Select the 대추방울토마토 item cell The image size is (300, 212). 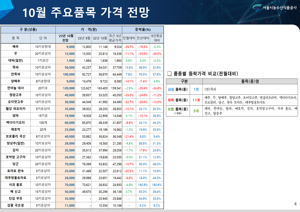coord(15,178)
